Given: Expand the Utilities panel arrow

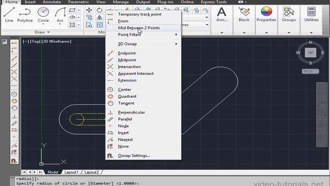Looking at the screenshot, I should tap(311, 33).
